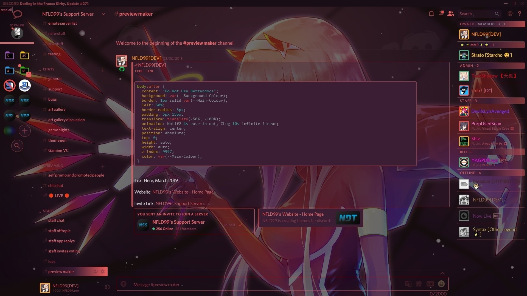Toggle the member list visibility

coord(451,14)
